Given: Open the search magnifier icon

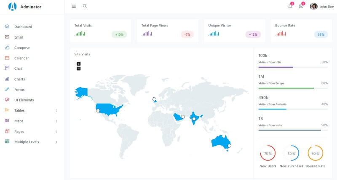Looking at the screenshot, I should click(x=85, y=6).
